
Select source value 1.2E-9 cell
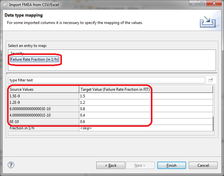tap(44, 103)
